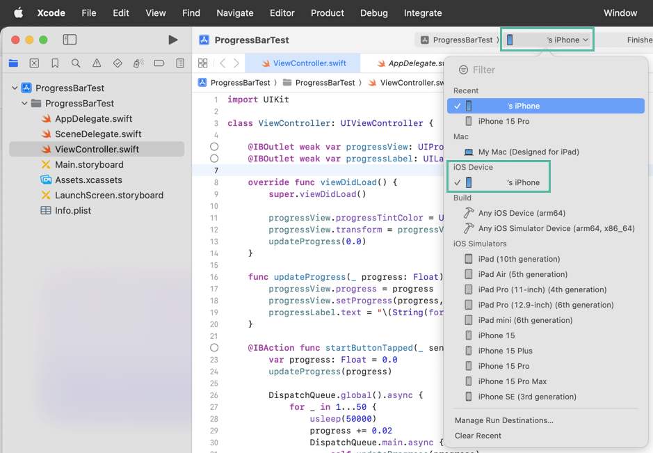Open the Debug navigator icon
Image resolution: width=653 pixels, height=453 pixels.
138,63
